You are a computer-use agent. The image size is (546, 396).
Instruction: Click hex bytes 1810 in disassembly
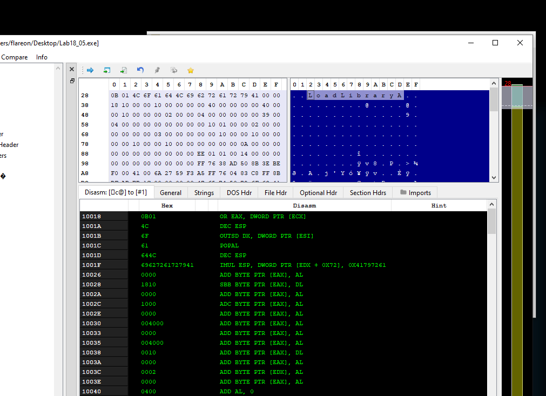pyautogui.click(x=149, y=285)
